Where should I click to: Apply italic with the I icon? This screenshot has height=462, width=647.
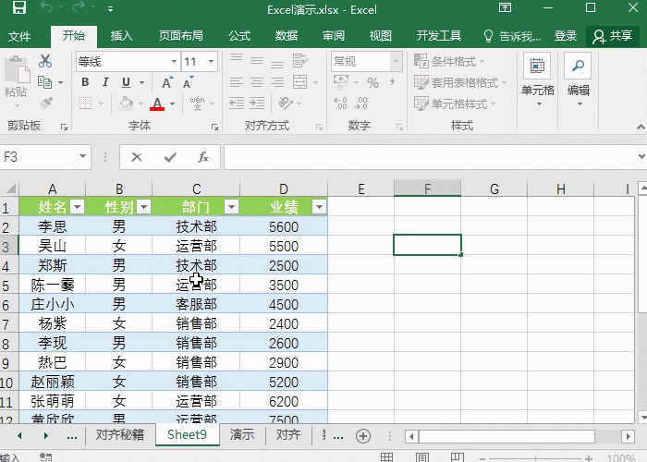[105, 82]
